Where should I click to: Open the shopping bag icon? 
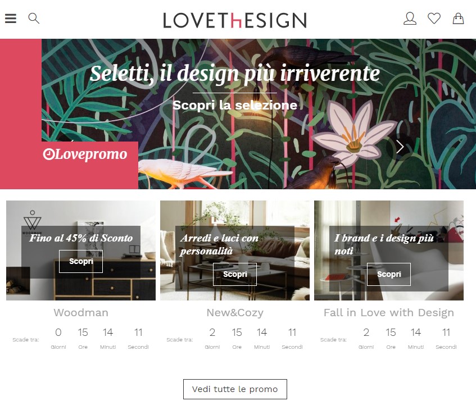coord(458,19)
